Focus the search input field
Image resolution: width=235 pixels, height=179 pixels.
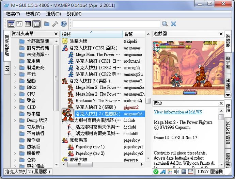pyautogui.click(x=116, y=24)
